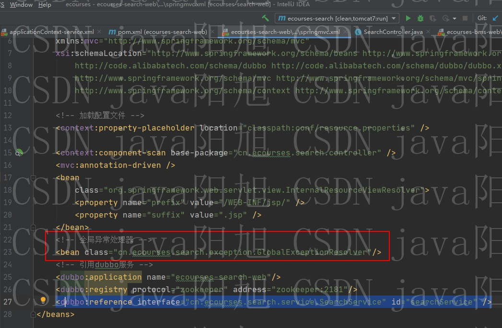This screenshot has width=502, height=328.
Task: Open the ecourses-search run configuration dropdown
Action: (x=337, y=18)
